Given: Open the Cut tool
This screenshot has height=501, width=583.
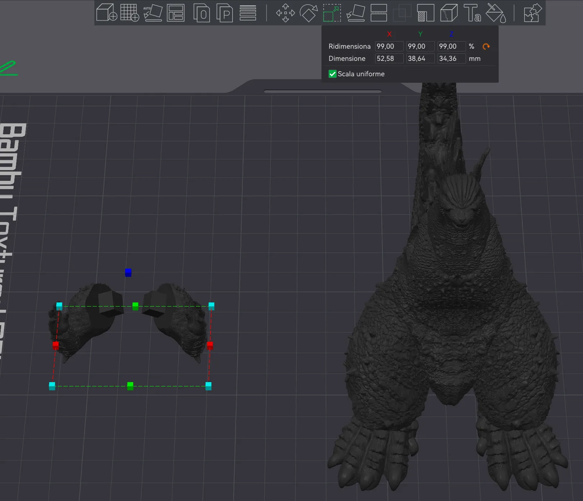Looking at the screenshot, I should (x=379, y=13).
